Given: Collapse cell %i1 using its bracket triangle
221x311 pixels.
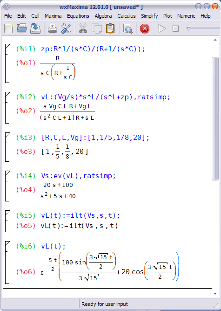Looking at the screenshot, I should coord(7,47).
